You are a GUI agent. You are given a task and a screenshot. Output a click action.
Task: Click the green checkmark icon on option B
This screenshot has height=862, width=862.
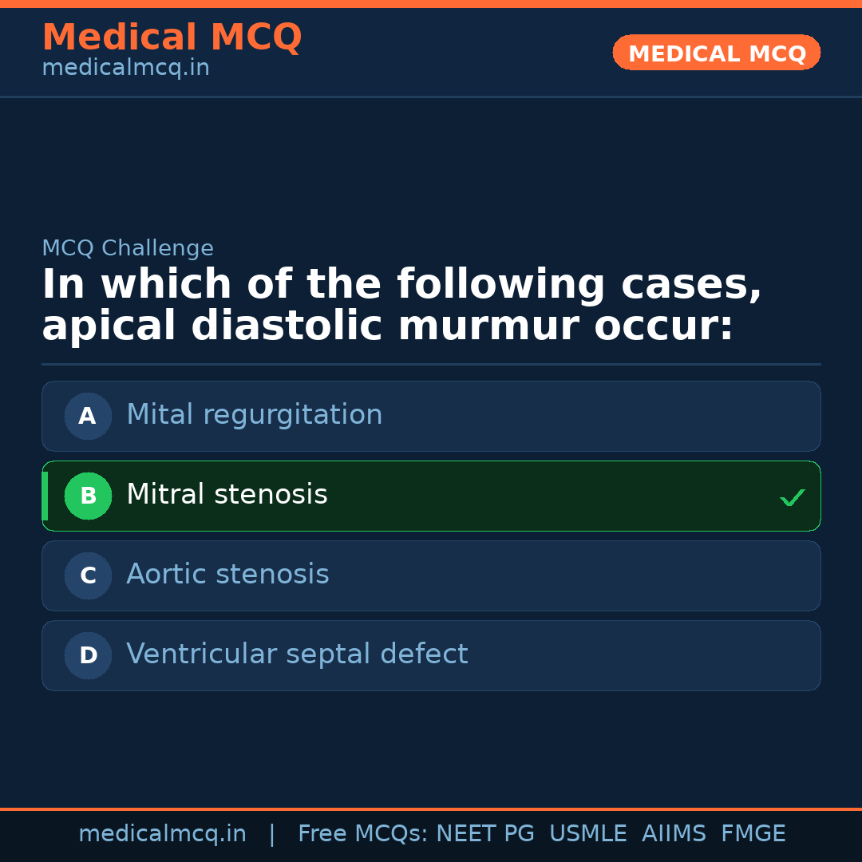(792, 496)
